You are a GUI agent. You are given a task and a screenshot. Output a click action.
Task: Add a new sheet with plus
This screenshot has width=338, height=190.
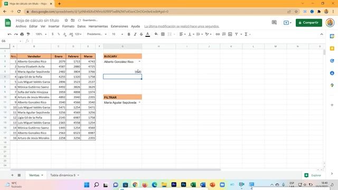click(12, 175)
